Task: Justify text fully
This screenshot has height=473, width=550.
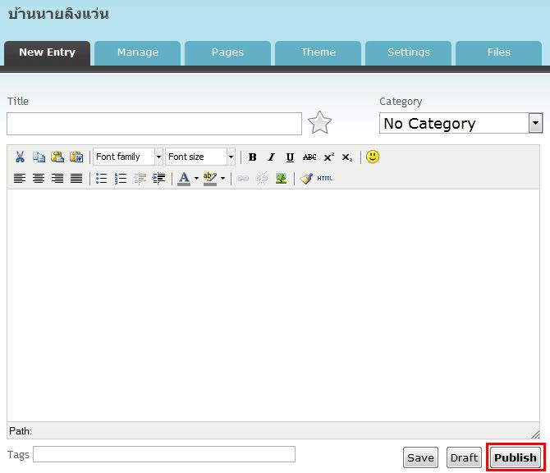Action: (76, 179)
